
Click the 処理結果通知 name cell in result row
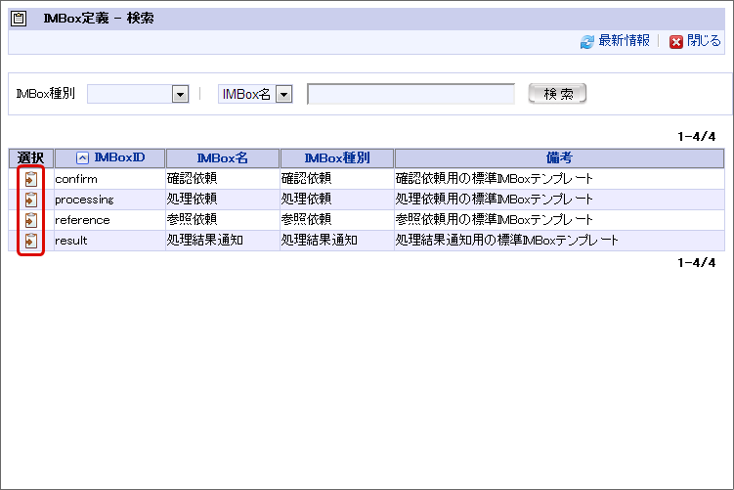pos(204,241)
